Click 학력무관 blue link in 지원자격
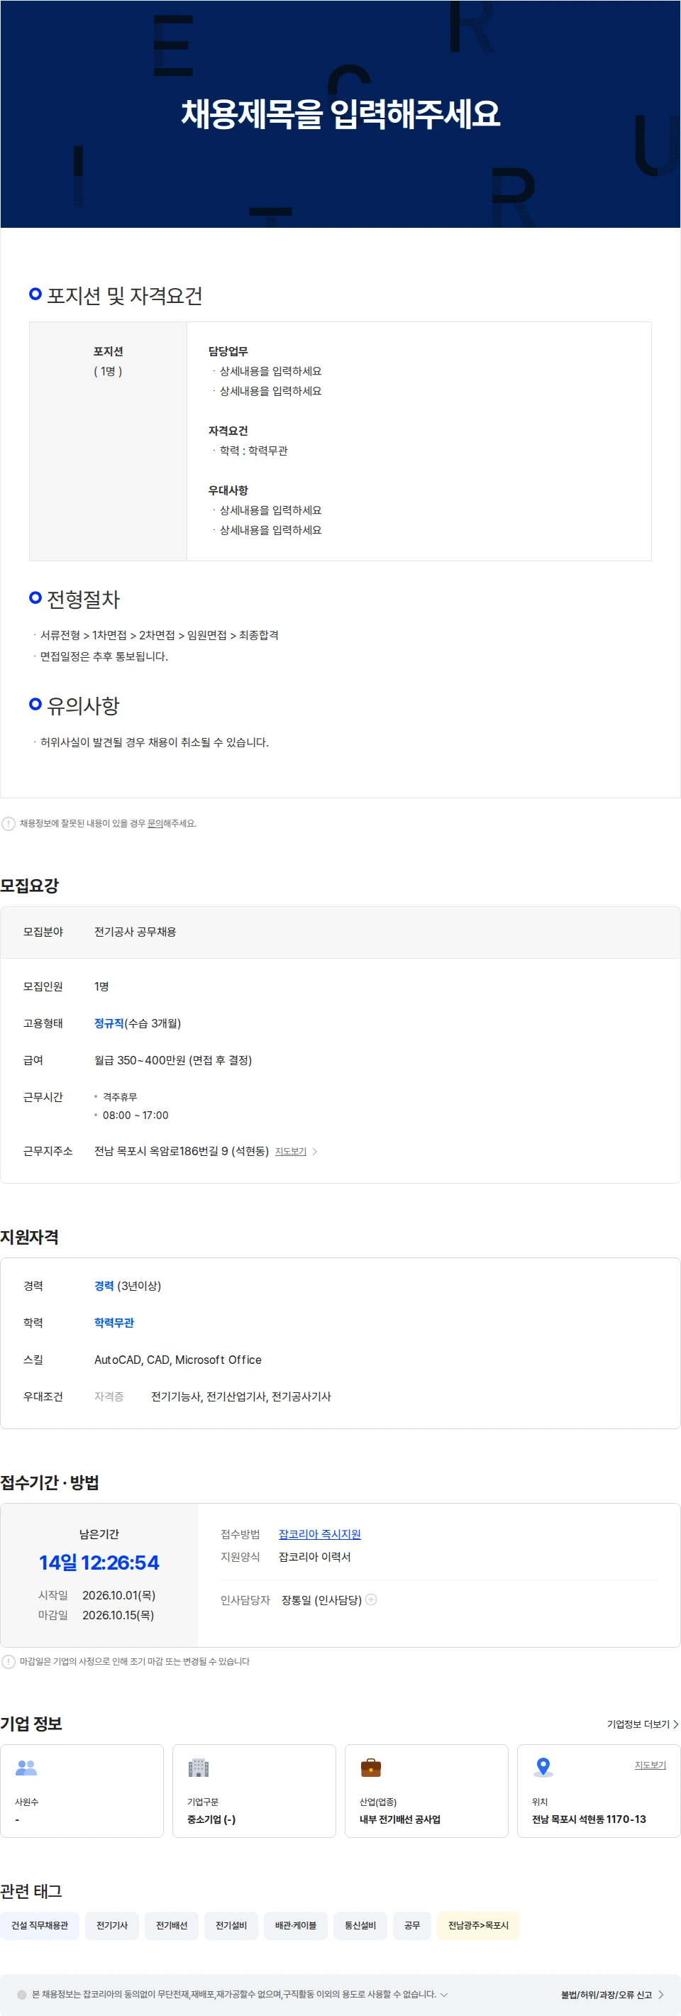The height and width of the screenshot is (2016, 681). (x=114, y=1323)
